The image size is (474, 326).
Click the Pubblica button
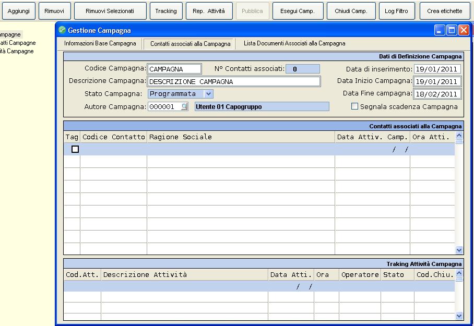coord(253,11)
